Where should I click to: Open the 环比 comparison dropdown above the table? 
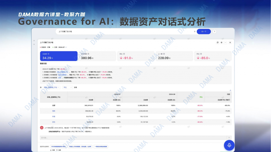[67, 87]
